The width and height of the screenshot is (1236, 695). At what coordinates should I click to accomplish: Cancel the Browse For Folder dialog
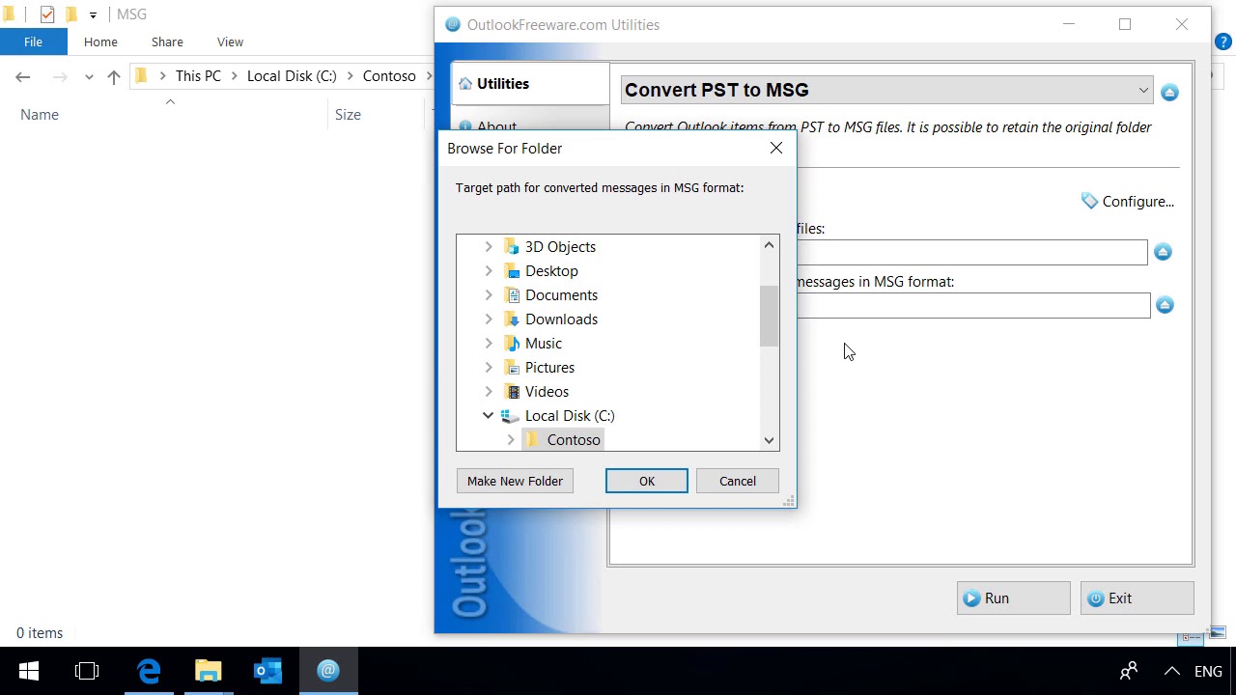pos(738,481)
